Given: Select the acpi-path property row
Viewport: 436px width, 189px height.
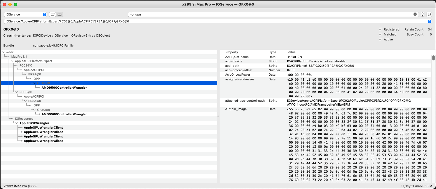Looking at the screenshot, I should tap(326, 66).
